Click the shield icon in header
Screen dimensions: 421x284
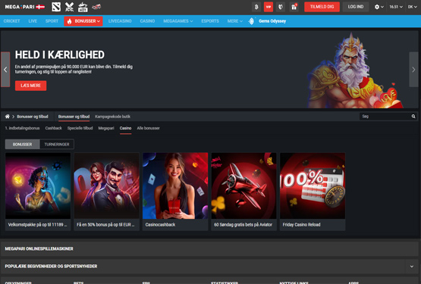pos(281,7)
